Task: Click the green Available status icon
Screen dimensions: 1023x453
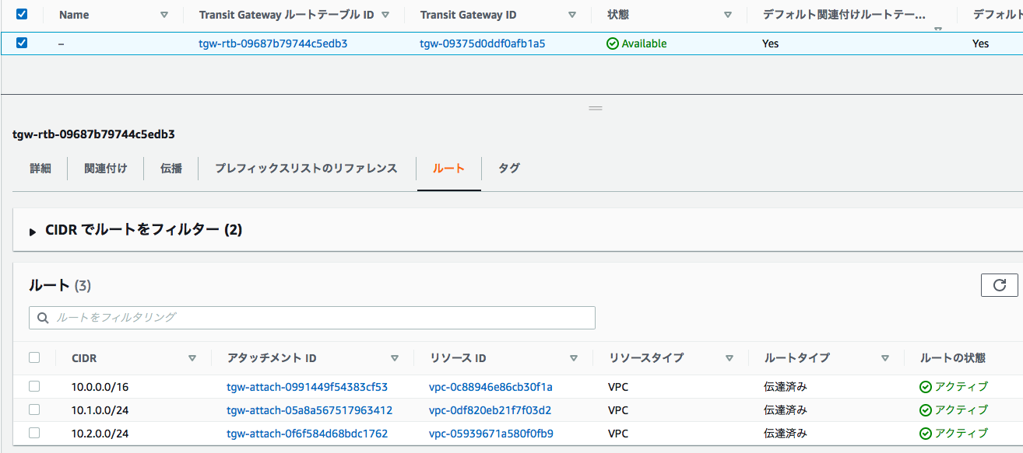Action: 614,44
